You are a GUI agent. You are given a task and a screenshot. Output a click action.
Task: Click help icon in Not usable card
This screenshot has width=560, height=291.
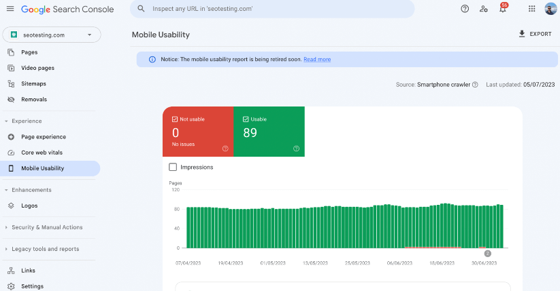tap(225, 148)
